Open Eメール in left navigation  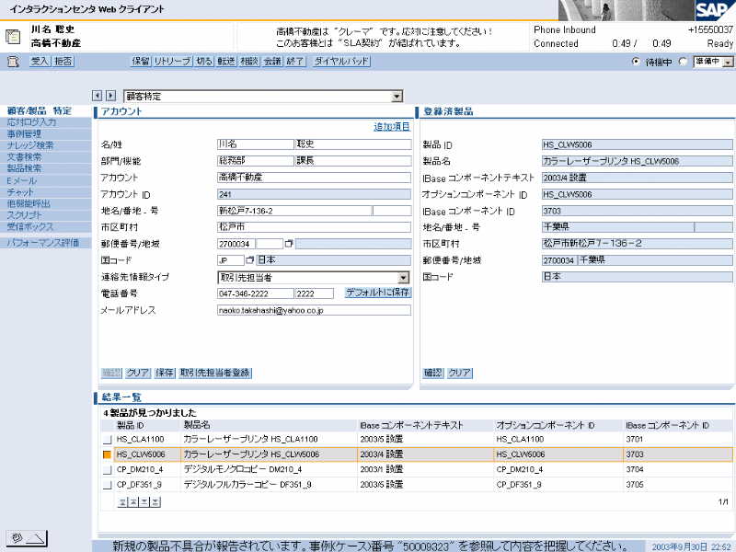coord(21,180)
